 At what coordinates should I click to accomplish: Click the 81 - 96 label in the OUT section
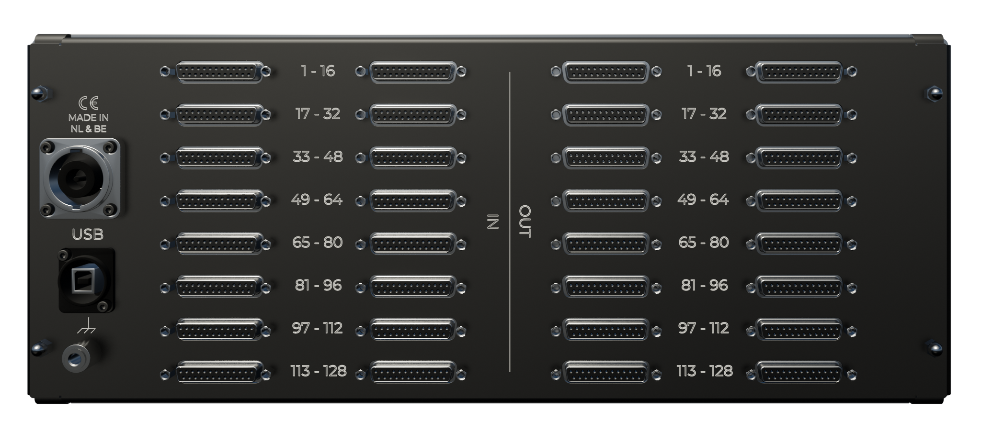tap(704, 286)
